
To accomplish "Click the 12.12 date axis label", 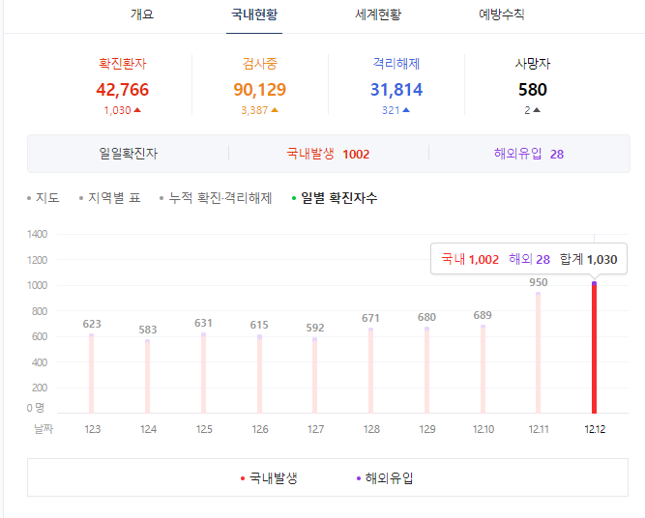I will 595,429.
